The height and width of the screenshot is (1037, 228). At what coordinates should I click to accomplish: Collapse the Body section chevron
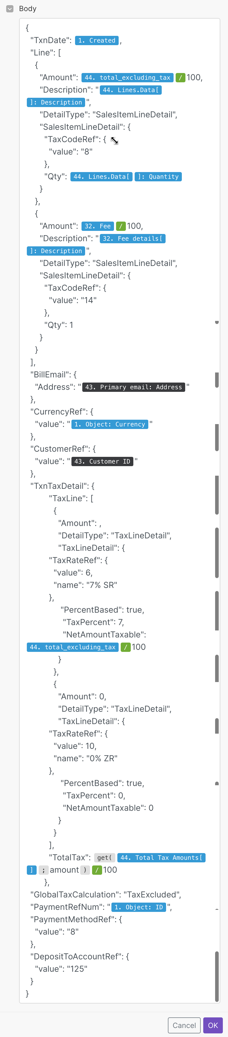tap(10, 9)
